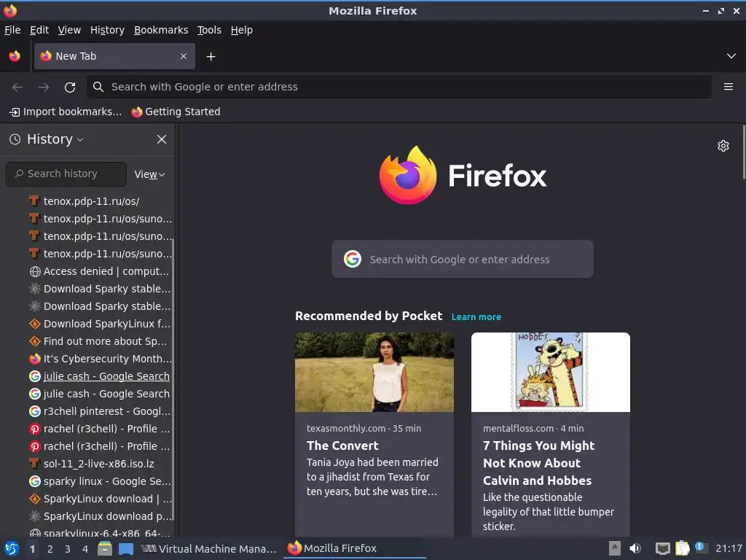Open the Tools menu
This screenshot has height=560, width=746.
(209, 30)
